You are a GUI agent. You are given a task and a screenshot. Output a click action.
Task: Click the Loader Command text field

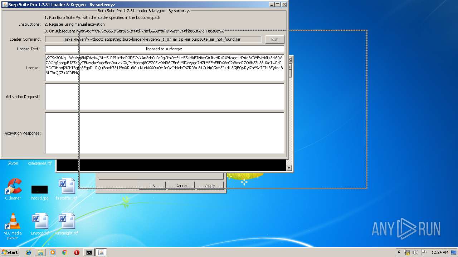click(153, 39)
